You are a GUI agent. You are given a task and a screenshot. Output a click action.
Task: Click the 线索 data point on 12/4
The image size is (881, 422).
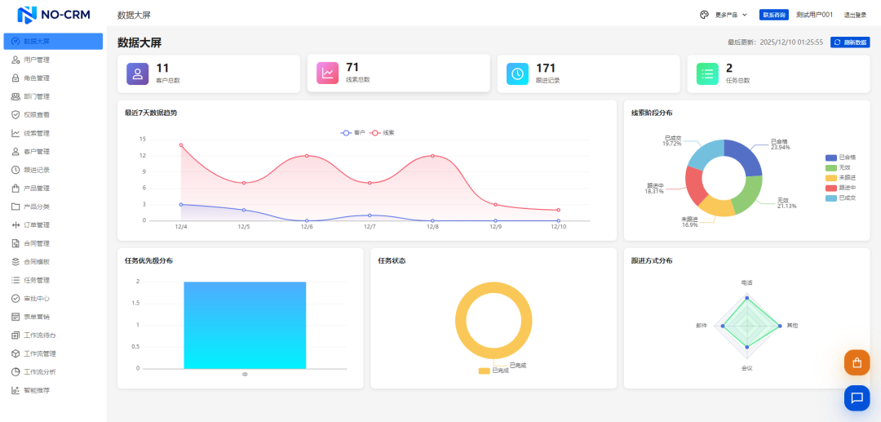pyautogui.click(x=181, y=145)
